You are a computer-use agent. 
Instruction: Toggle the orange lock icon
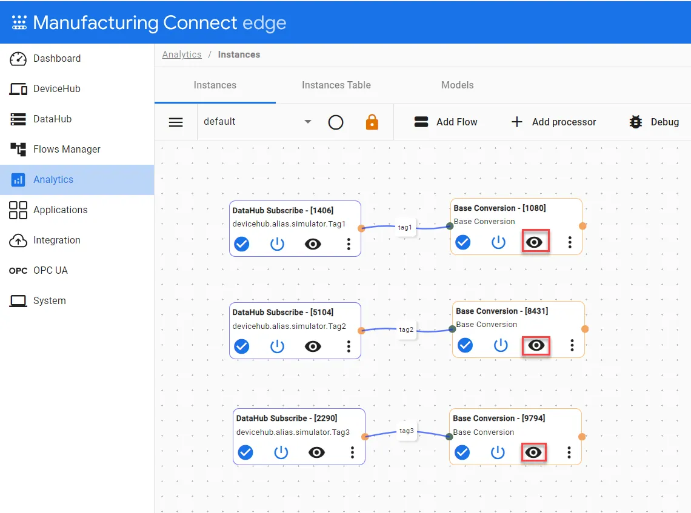[372, 122]
